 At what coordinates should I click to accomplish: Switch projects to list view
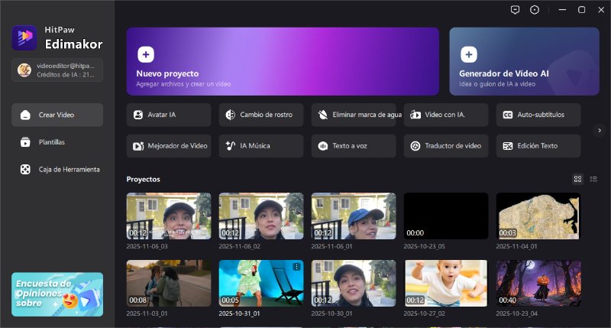click(x=593, y=179)
